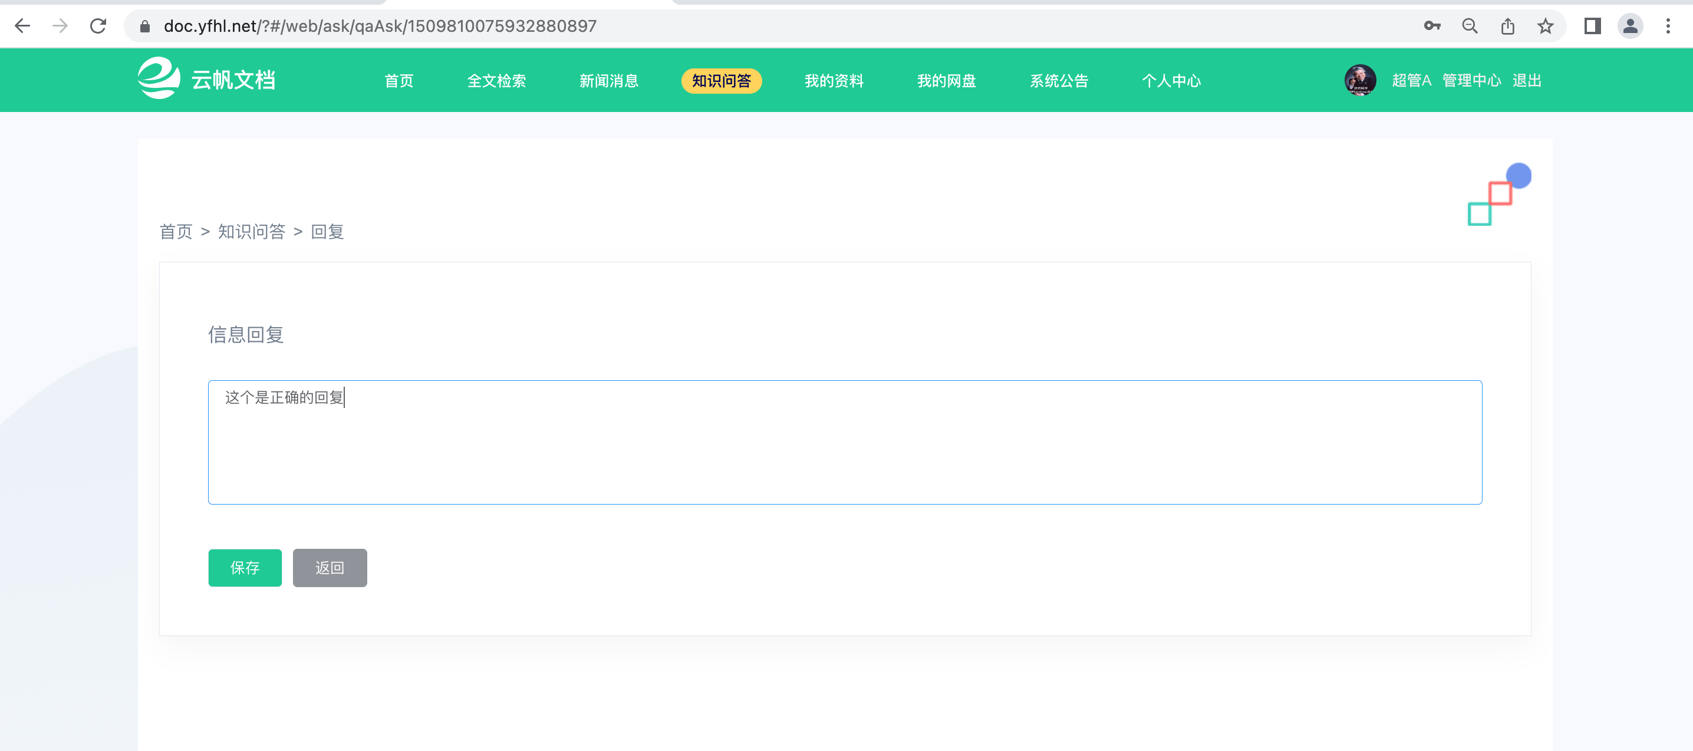Open the 首页 navigation item
The height and width of the screenshot is (751, 1693).
[399, 81]
